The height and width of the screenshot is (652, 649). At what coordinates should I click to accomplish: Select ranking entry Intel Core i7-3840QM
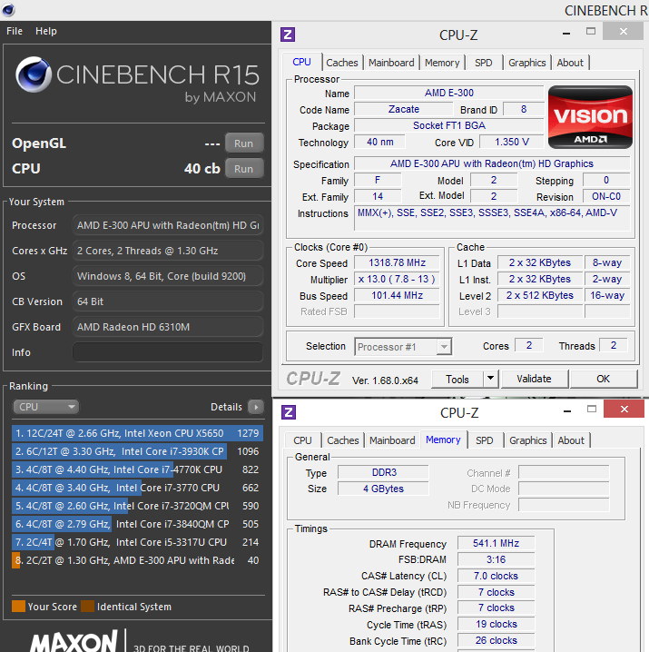pos(137,524)
